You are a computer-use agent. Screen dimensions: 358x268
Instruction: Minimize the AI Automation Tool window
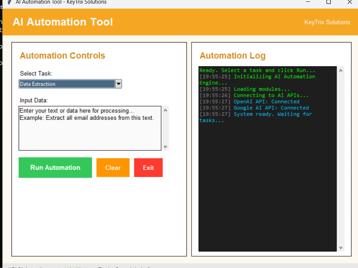[308, 2]
